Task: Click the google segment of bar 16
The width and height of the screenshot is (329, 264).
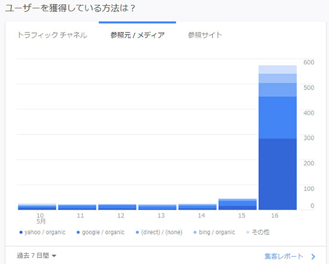Action: (x=278, y=118)
